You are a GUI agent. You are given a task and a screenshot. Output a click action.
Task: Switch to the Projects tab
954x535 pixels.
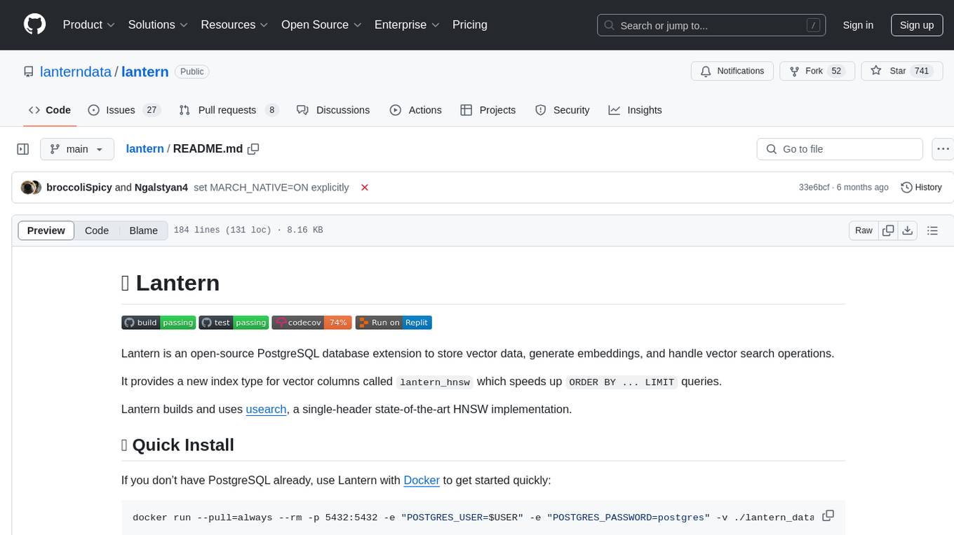click(x=488, y=110)
